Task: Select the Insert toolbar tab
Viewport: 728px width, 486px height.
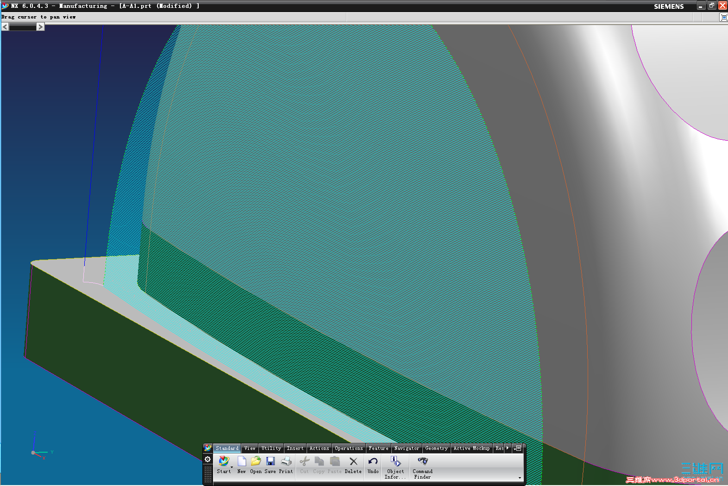Action: point(295,448)
